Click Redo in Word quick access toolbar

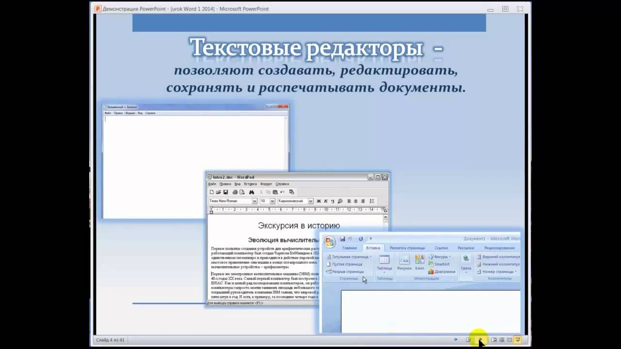[360, 239]
